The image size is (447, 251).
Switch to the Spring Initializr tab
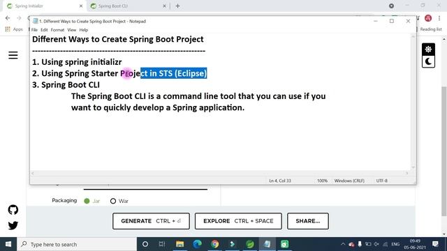44,6
